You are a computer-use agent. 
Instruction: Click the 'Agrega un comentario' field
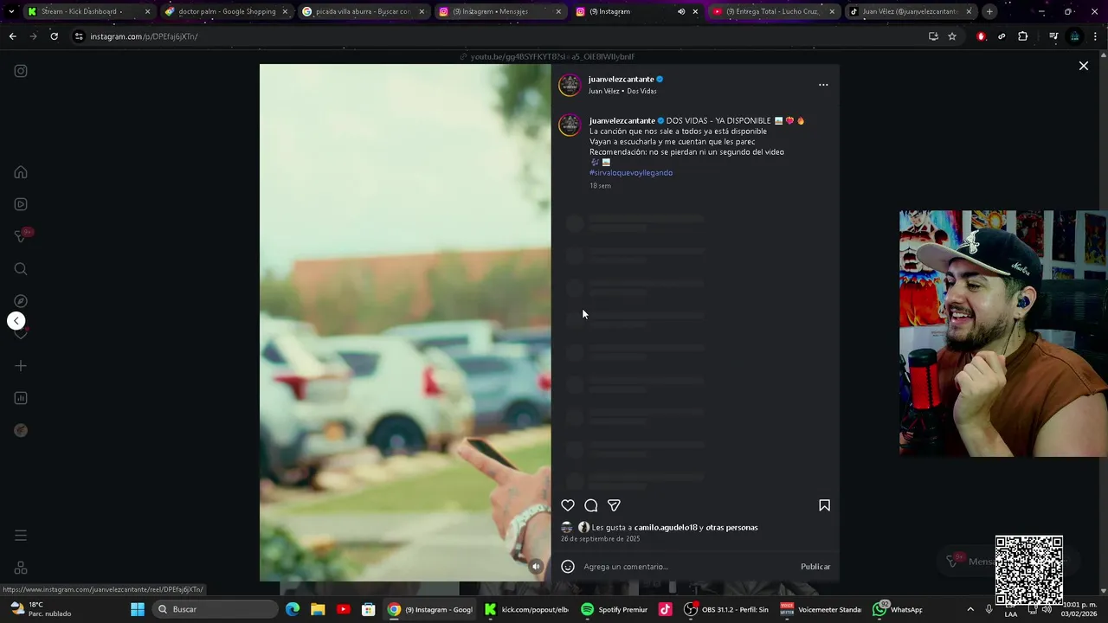tap(686, 567)
